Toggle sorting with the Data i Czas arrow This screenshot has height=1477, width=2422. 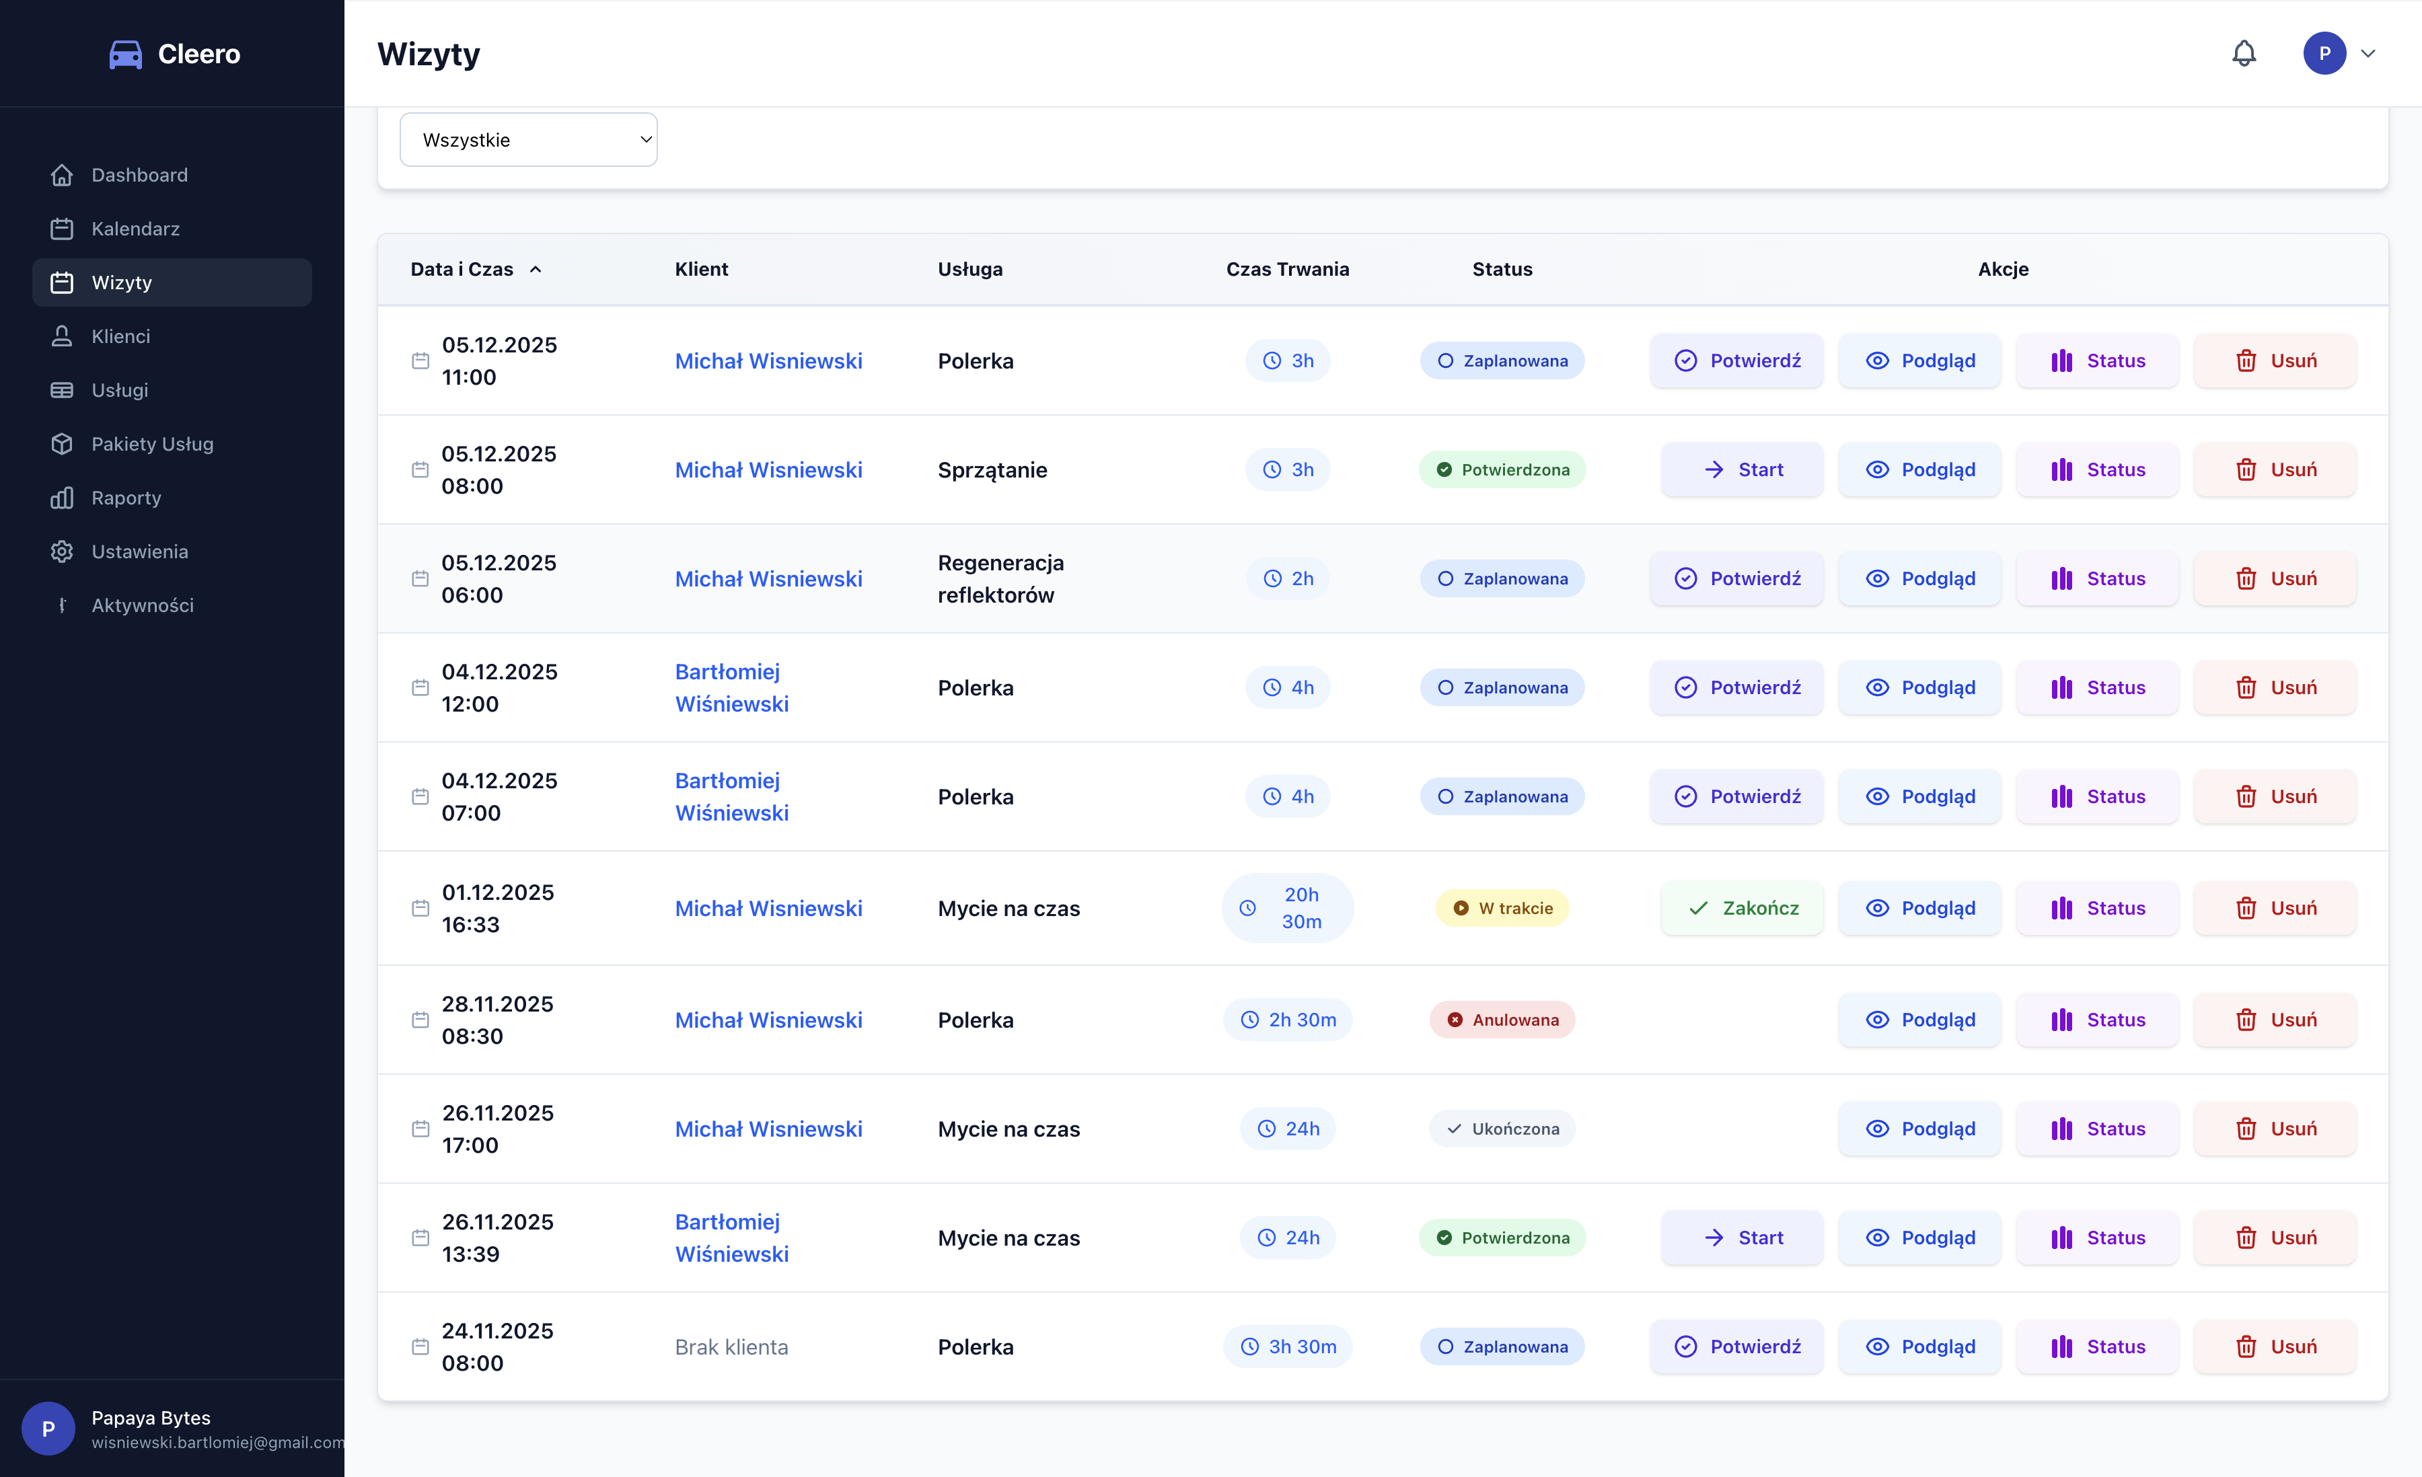(537, 268)
